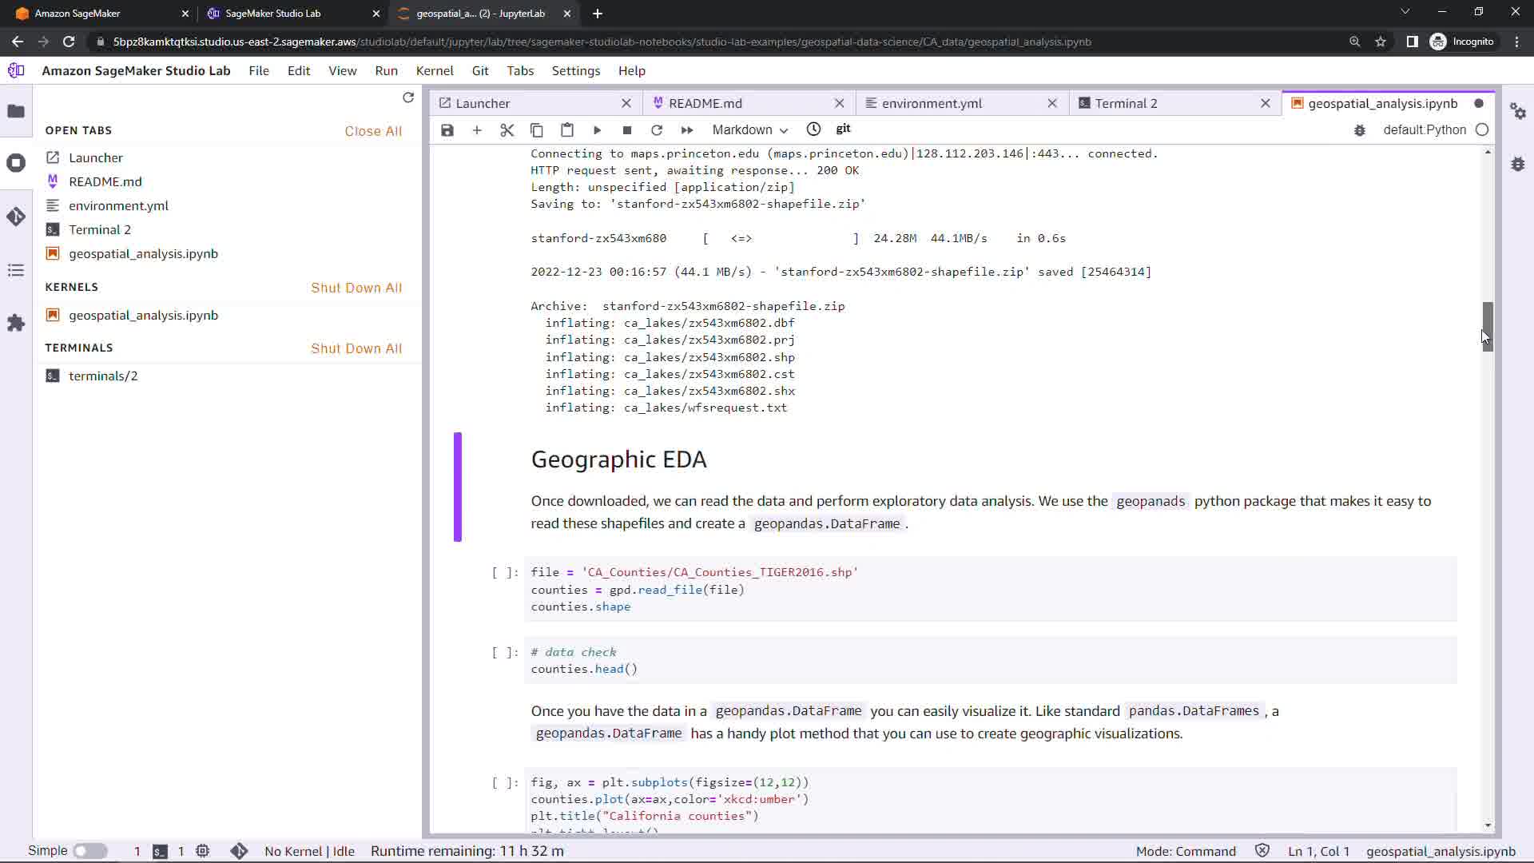Enable the debugger bug icon in the toolbar
This screenshot has height=863, width=1534.
(1360, 130)
